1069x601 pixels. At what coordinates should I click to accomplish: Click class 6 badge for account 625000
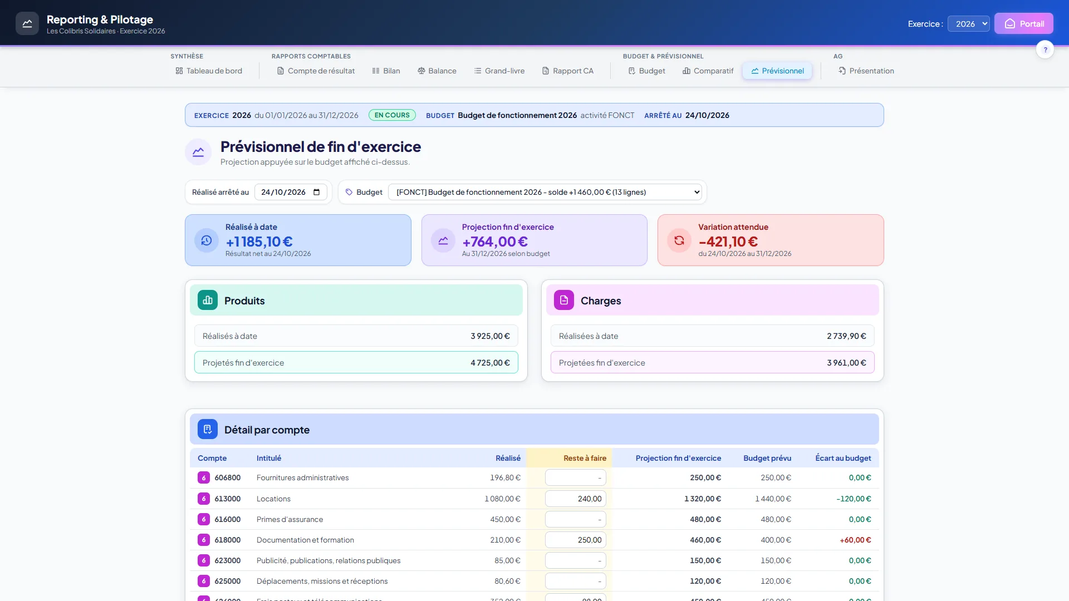(204, 581)
